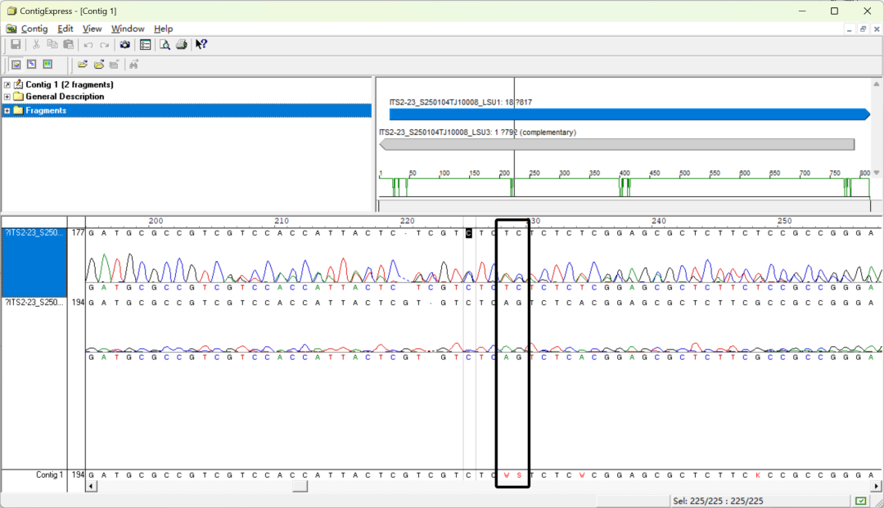This screenshot has width=884, height=508.
Task: Open the Window menu
Action: pos(128,29)
